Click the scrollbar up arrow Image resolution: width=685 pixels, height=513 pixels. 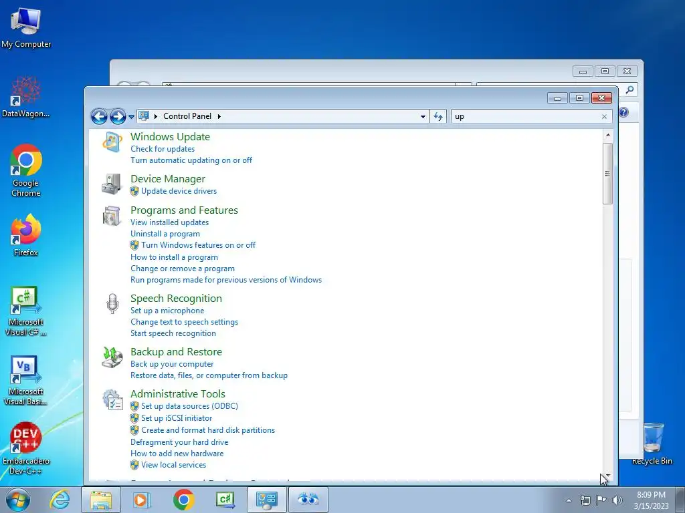click(607, 136)
